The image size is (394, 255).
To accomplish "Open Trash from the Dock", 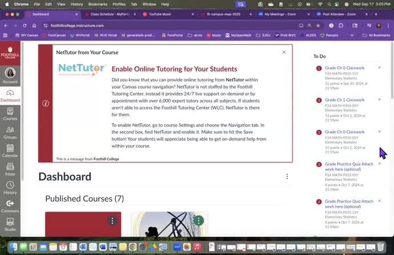I will tap(380, 247).
